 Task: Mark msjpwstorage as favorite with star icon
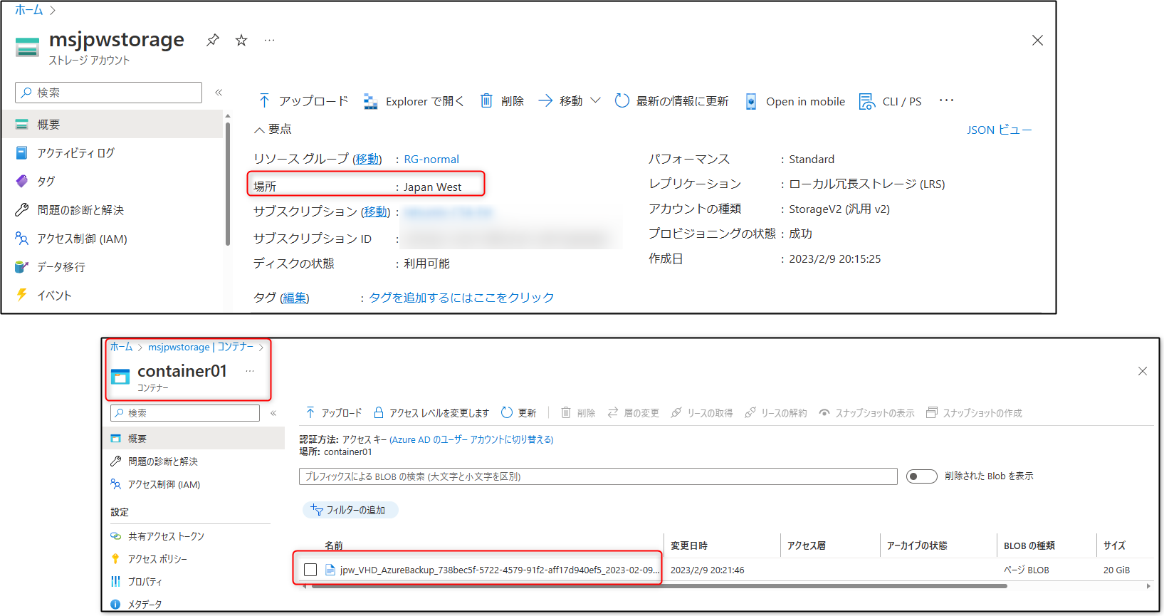pos(241,41)
